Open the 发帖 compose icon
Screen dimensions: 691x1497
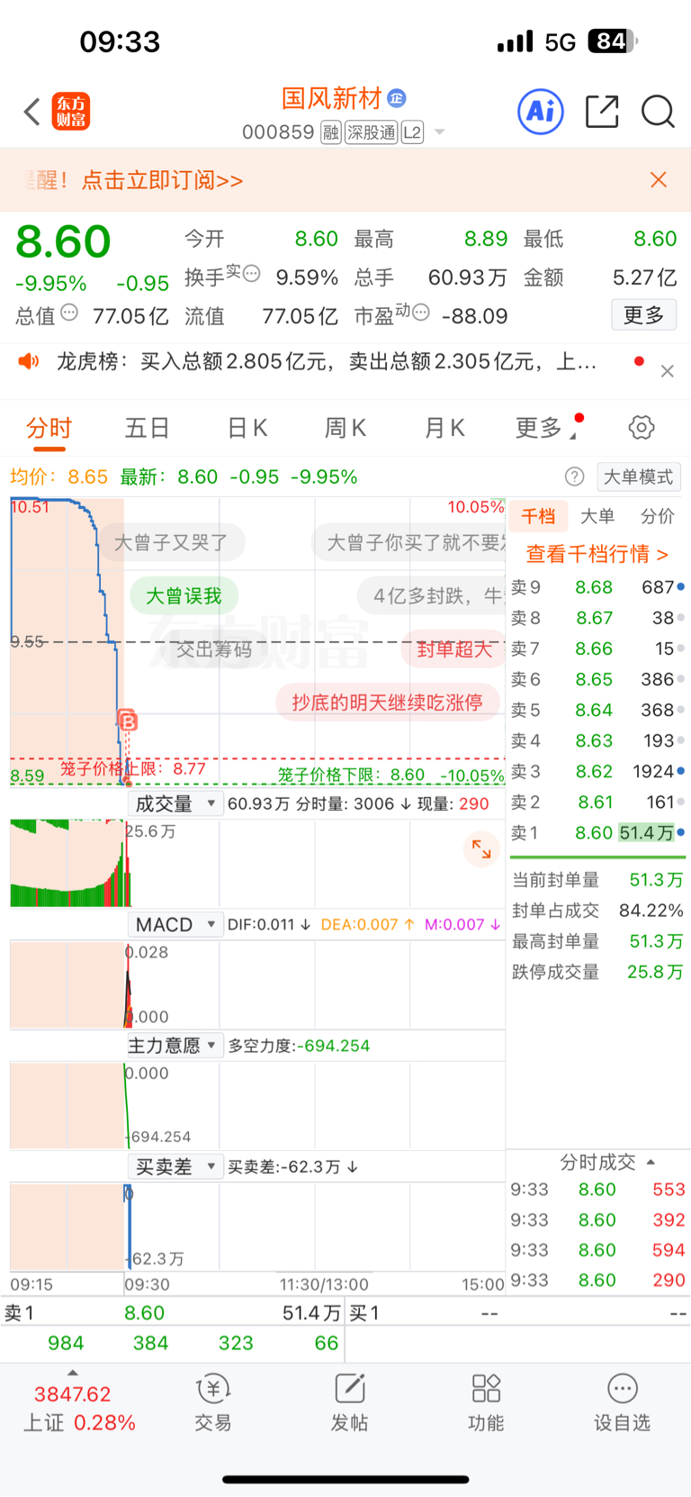[x=349, y=1389]
